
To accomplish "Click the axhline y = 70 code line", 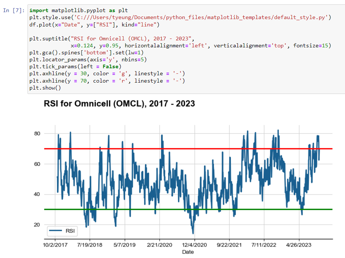I will pos(107,81).
